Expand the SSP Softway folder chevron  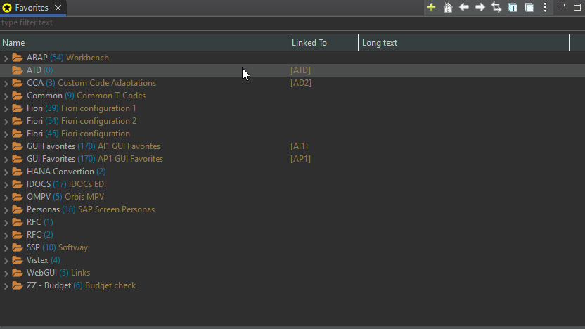pos(6,248)
